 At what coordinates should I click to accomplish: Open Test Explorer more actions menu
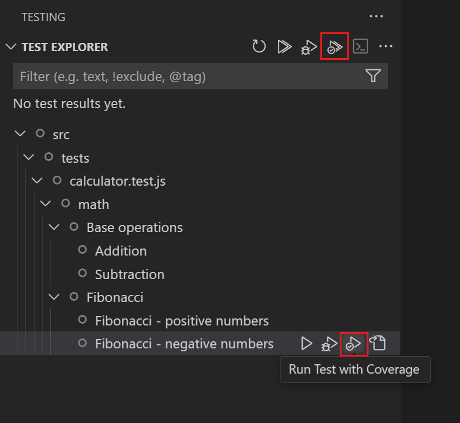click(x=385, y=47)
